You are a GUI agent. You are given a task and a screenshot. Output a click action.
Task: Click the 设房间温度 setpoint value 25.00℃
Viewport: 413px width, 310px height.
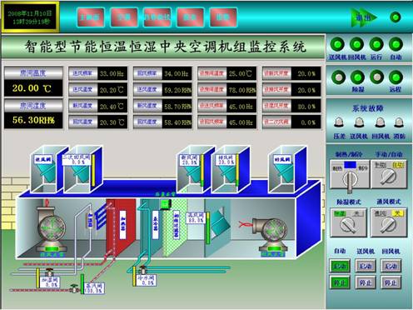click(241, 73)
